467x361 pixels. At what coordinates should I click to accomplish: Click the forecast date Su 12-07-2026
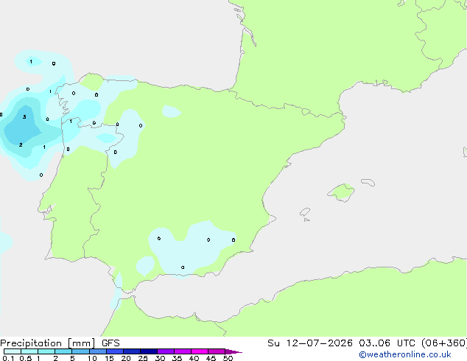coord(310,343)
